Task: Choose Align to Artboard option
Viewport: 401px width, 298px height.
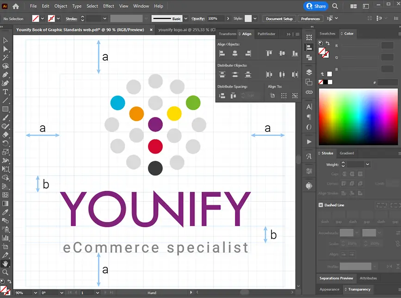Action: click(272, 96)
